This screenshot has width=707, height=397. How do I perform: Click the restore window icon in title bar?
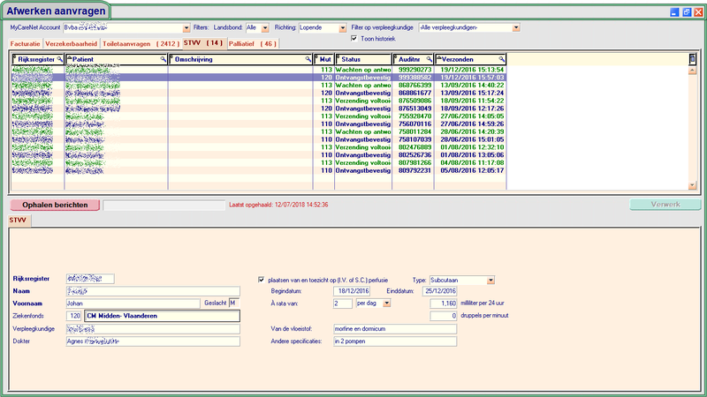pos(687,12)
